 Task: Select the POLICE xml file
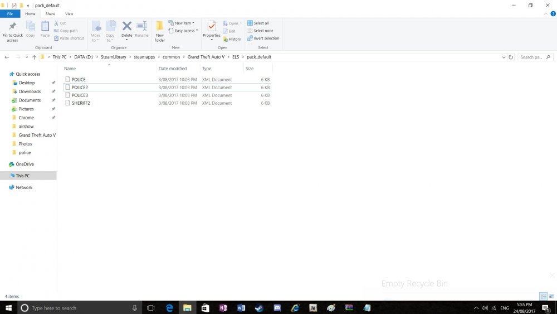[x=167, y=80]
